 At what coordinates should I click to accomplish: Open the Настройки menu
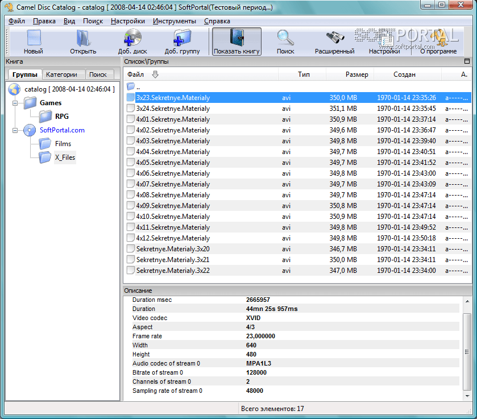click(x=128, y=21)
